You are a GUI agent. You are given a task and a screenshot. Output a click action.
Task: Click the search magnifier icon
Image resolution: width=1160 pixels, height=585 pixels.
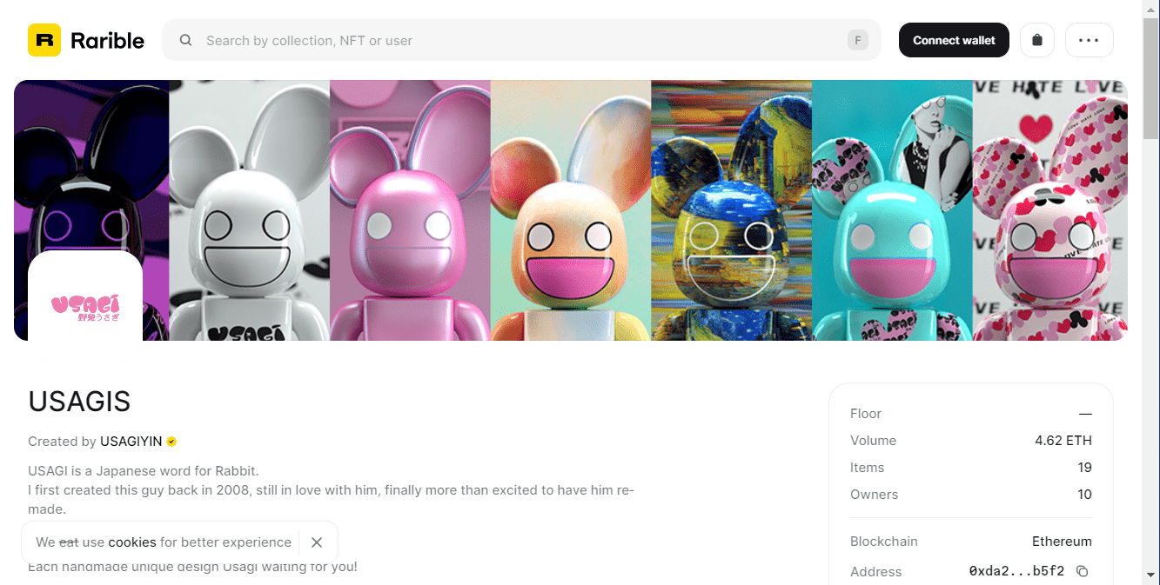[185, 40]
